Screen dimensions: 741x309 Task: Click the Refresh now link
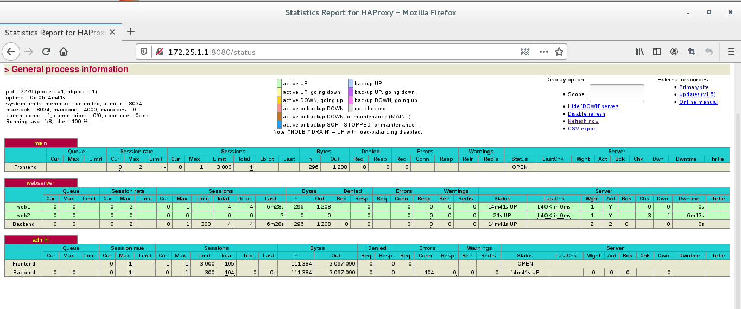[583, 121]
